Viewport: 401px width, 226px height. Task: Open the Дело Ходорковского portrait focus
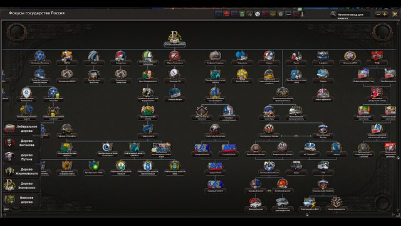(x=148, y=74)
